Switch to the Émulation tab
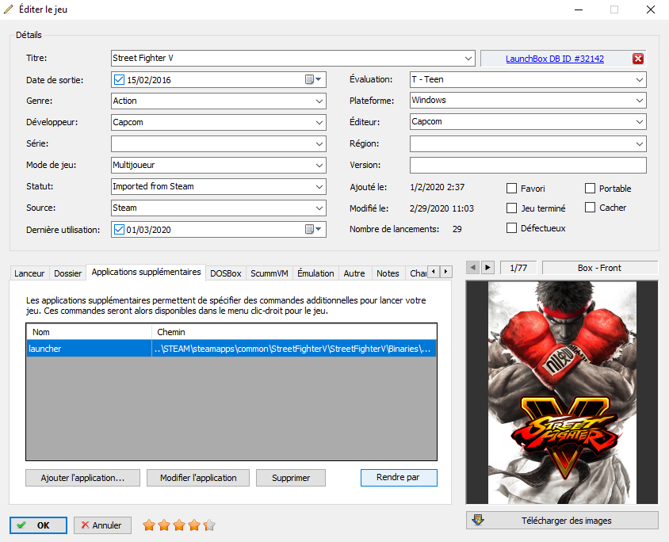The image size is (669, 542). pyautogui.click(x=315, y=273)
